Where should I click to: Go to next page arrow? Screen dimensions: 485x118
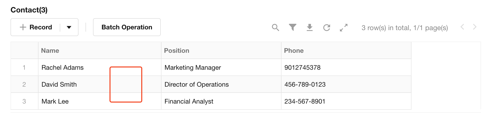(x=474, y=27)
